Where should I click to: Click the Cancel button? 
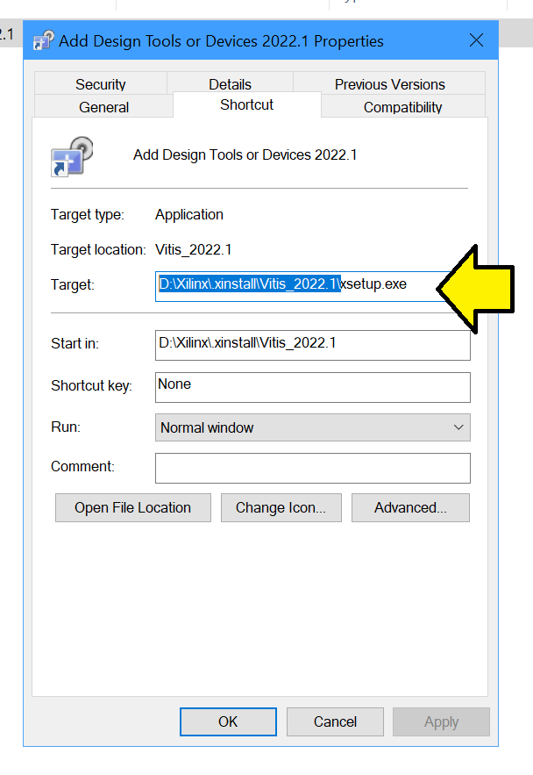335,721
